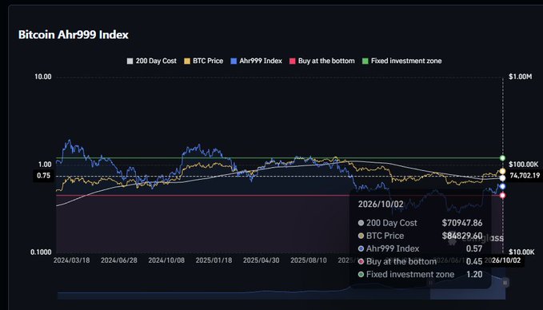Click the green Fixed investment zone swatch

[x=365, y=62]
